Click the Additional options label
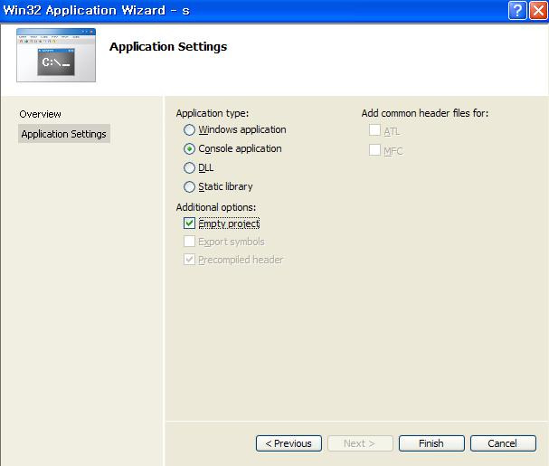 pyautogui.click(x=216, y=207)
